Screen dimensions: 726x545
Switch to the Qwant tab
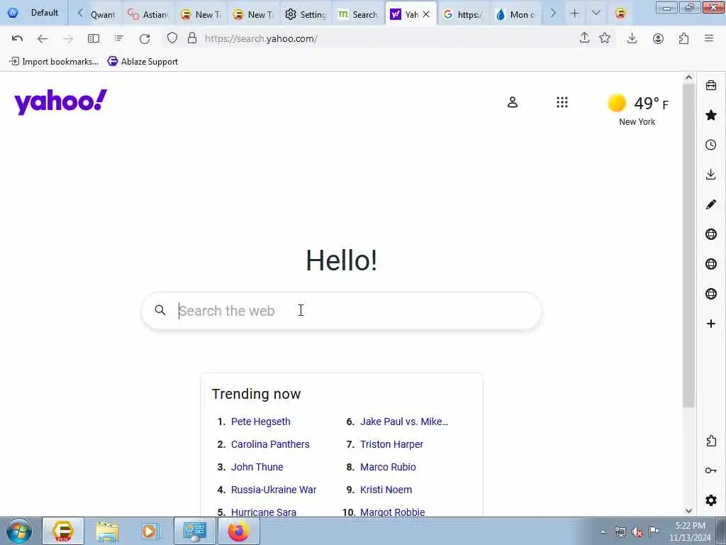coord(102,14)
